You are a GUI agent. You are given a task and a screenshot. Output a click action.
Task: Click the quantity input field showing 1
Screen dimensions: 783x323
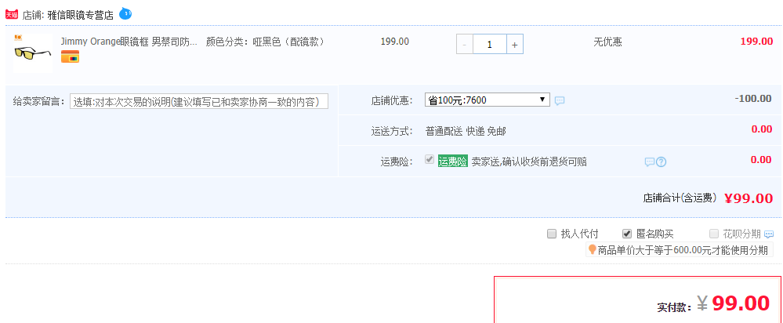[x=489, y=45]
